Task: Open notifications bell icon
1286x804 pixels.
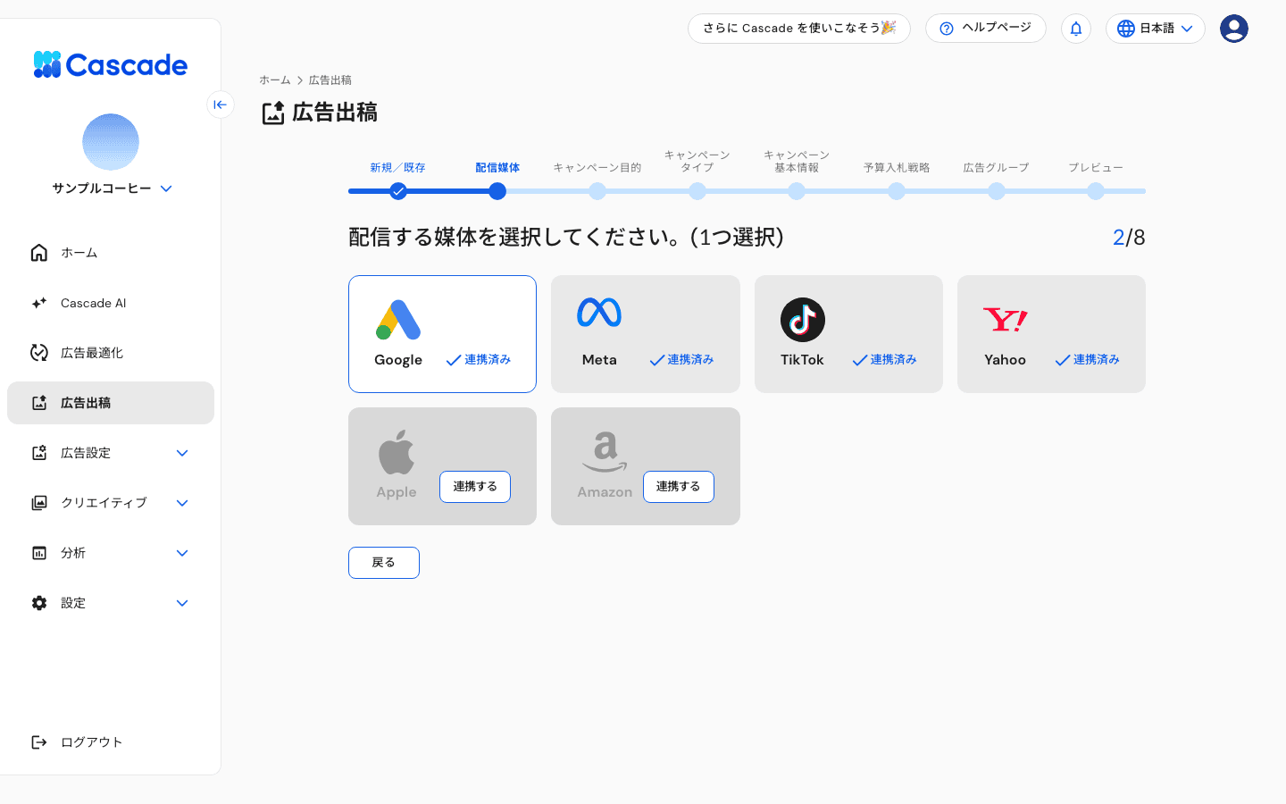Action: tap(1076, 29)
